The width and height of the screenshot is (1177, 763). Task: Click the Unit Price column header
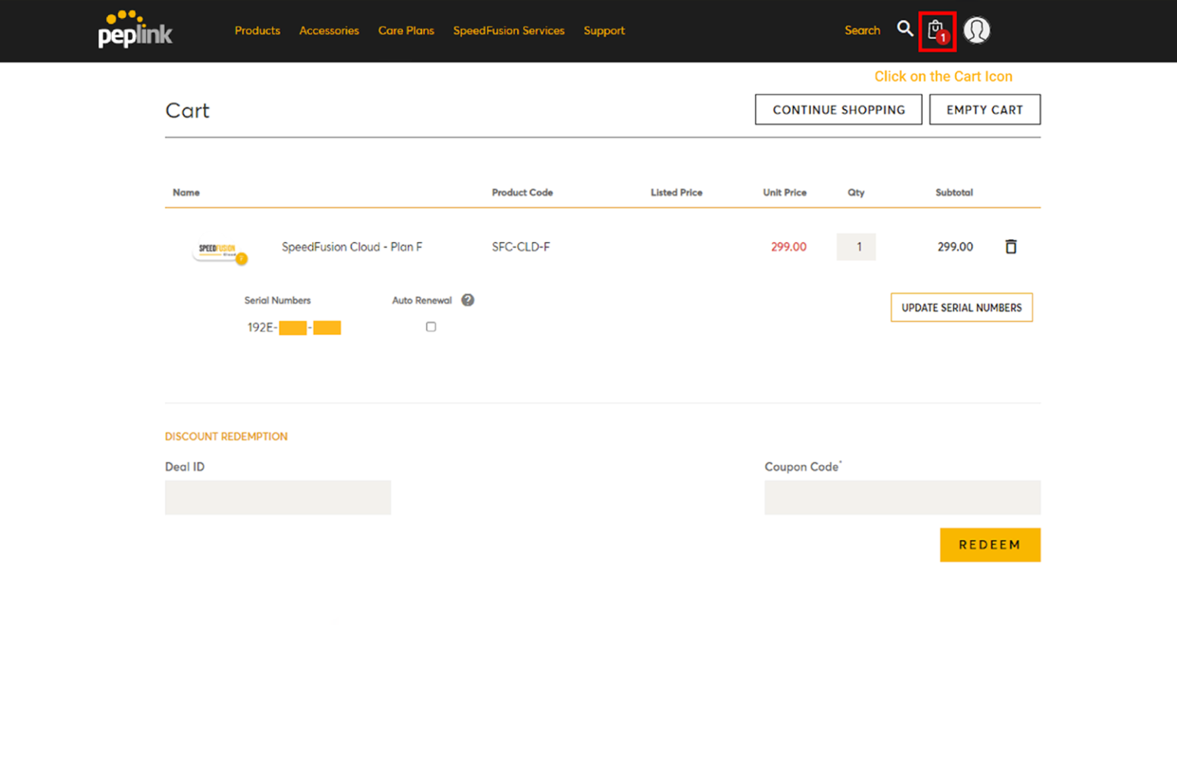coord(785,192)
